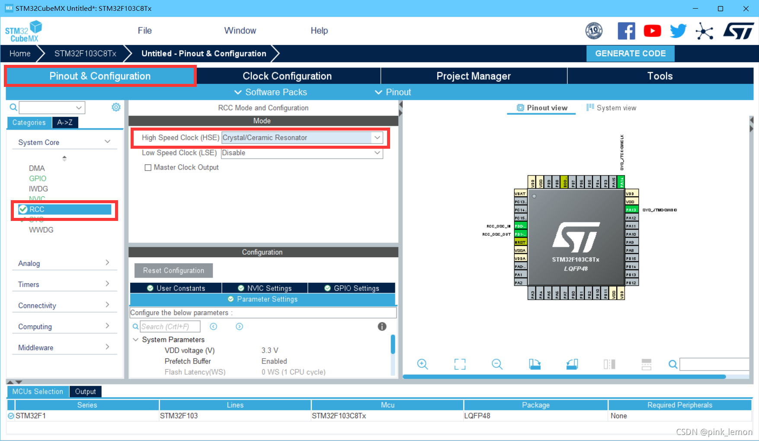759x441 pixels.
Task: Select GPIO in System Core list
Action: click(38, 179)
